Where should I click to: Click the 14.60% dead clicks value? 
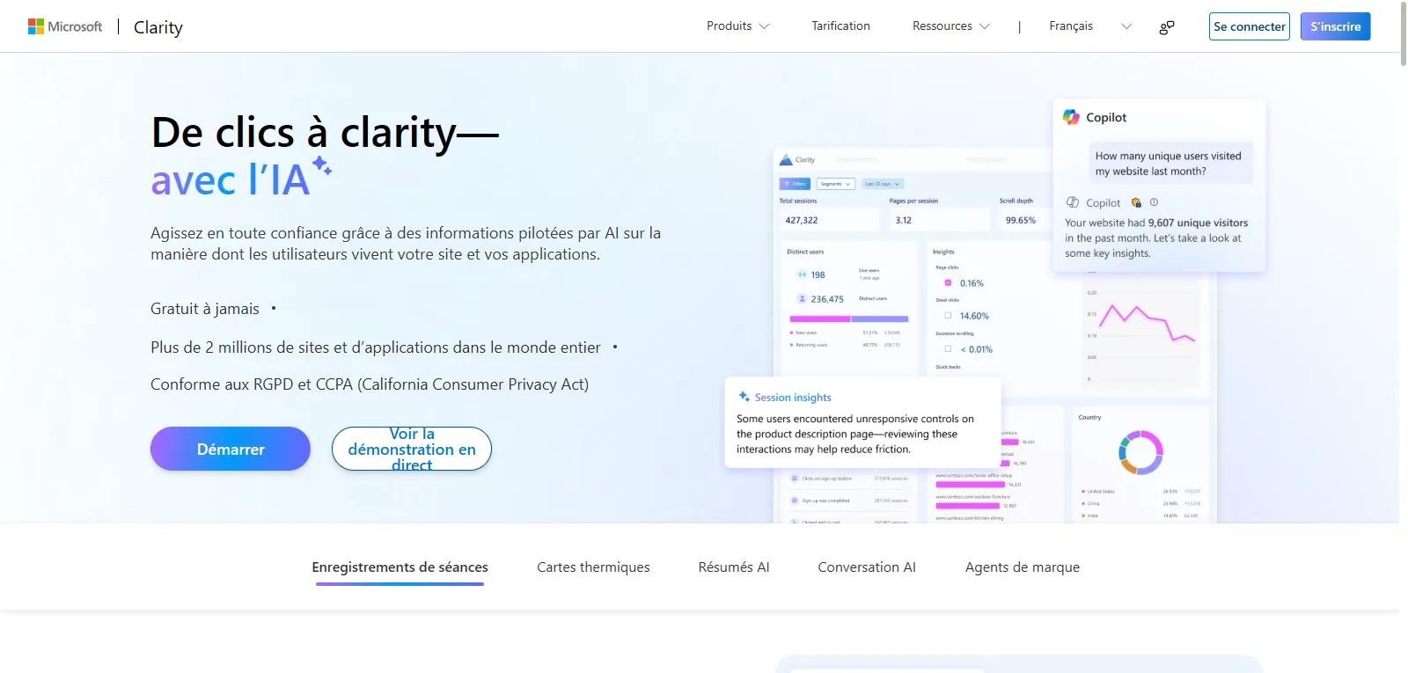pyautogui.click(x=974, y=316)
